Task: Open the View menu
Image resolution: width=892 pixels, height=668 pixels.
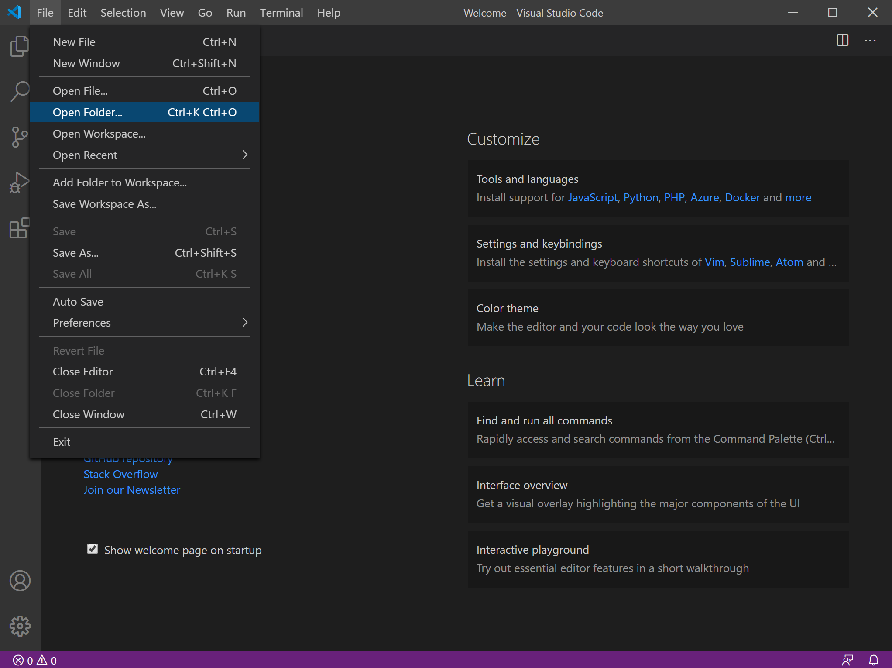Action: [x=172, y=13]
